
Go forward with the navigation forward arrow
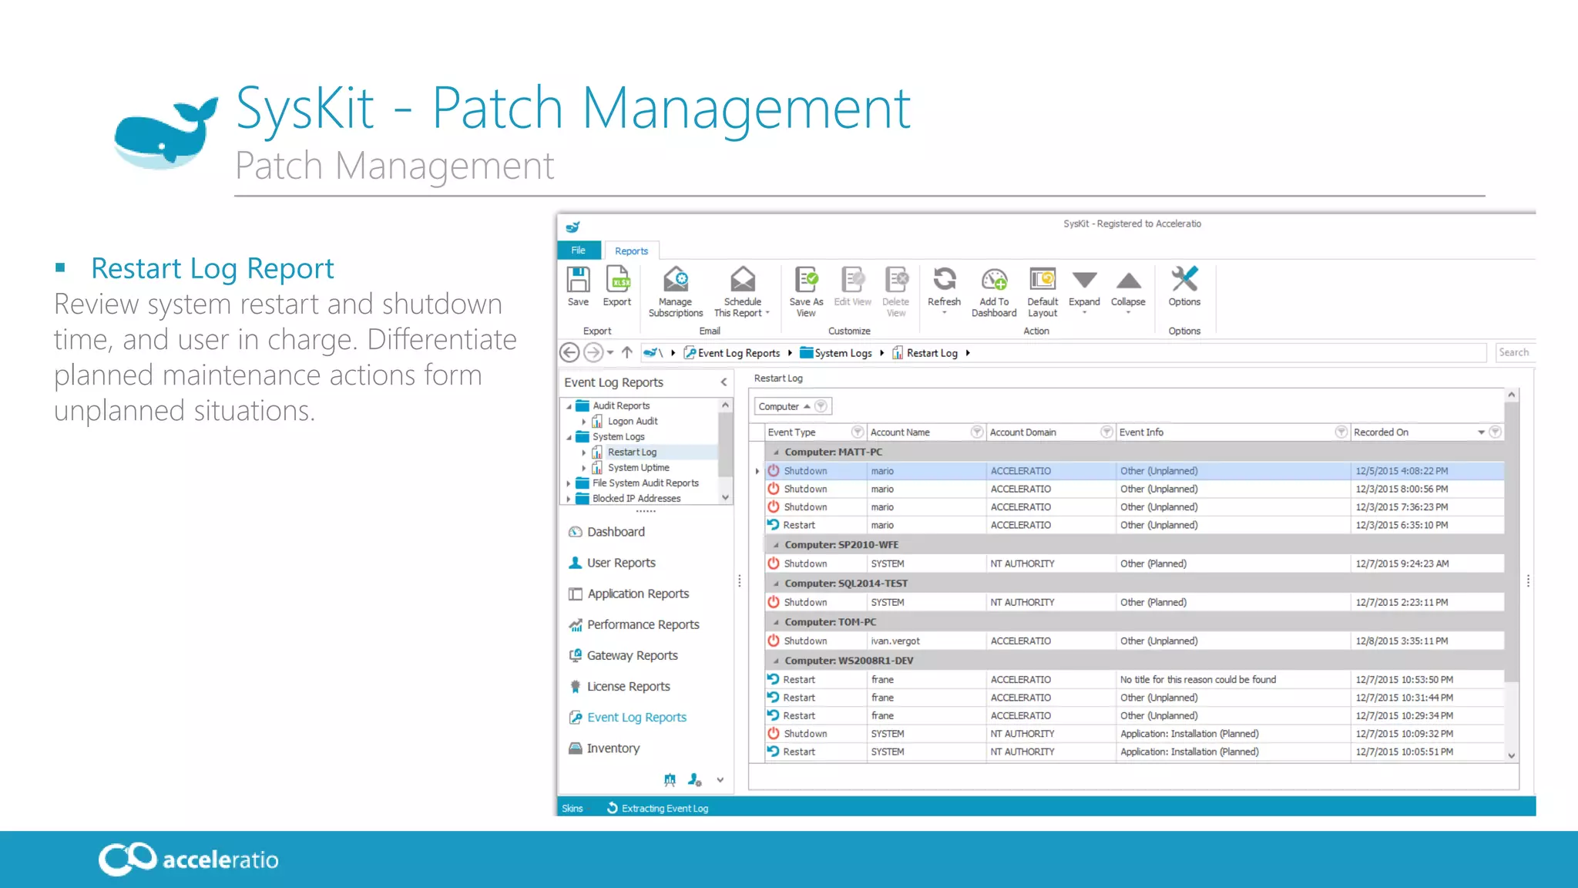(593, 352)
